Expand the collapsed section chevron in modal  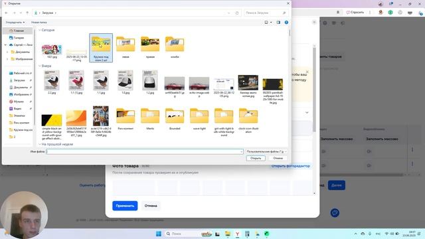point(307,112)
